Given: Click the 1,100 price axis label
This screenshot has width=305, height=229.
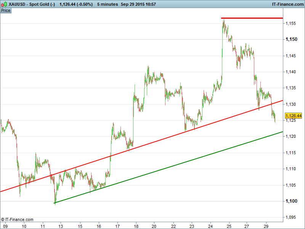Looking at the screenshot, I should click(291, 201).
